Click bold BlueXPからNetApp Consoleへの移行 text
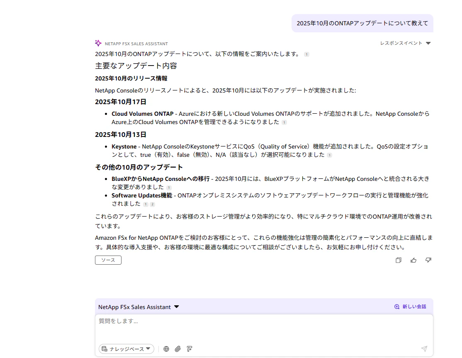462x358 pixels. pyautogui.click(x=160, y=179)
